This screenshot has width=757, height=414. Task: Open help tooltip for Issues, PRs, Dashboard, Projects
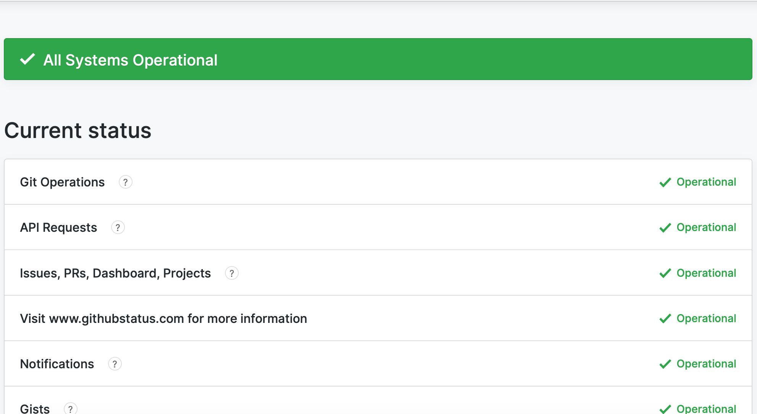[231, 273]
